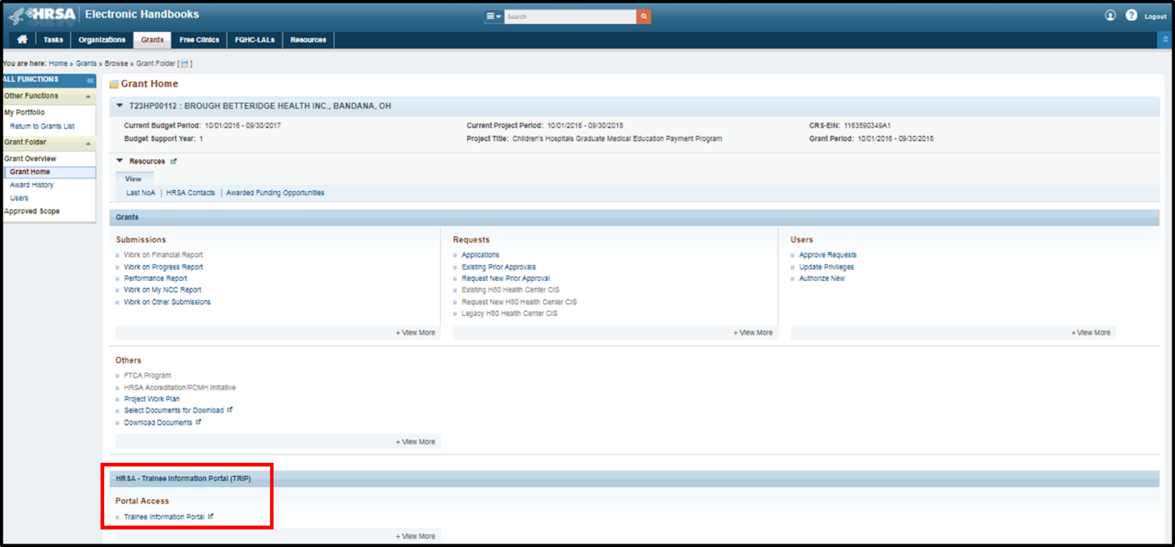
Task: Open Work on Other Submissions
Action: (168, 302)
